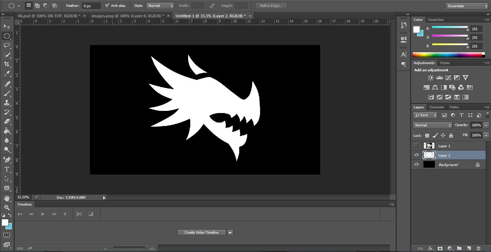Click the Brightness/Contrast adjustment icon
Screen dimensions: 491x252
431,78
